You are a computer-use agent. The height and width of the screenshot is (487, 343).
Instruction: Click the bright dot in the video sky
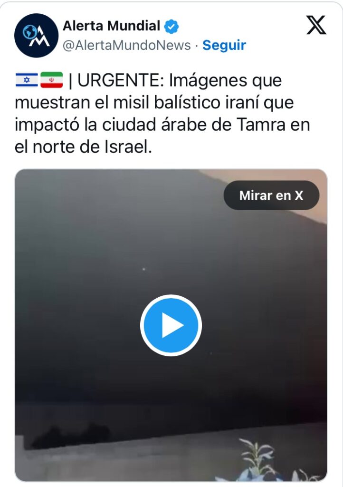[x=143, y=269]
